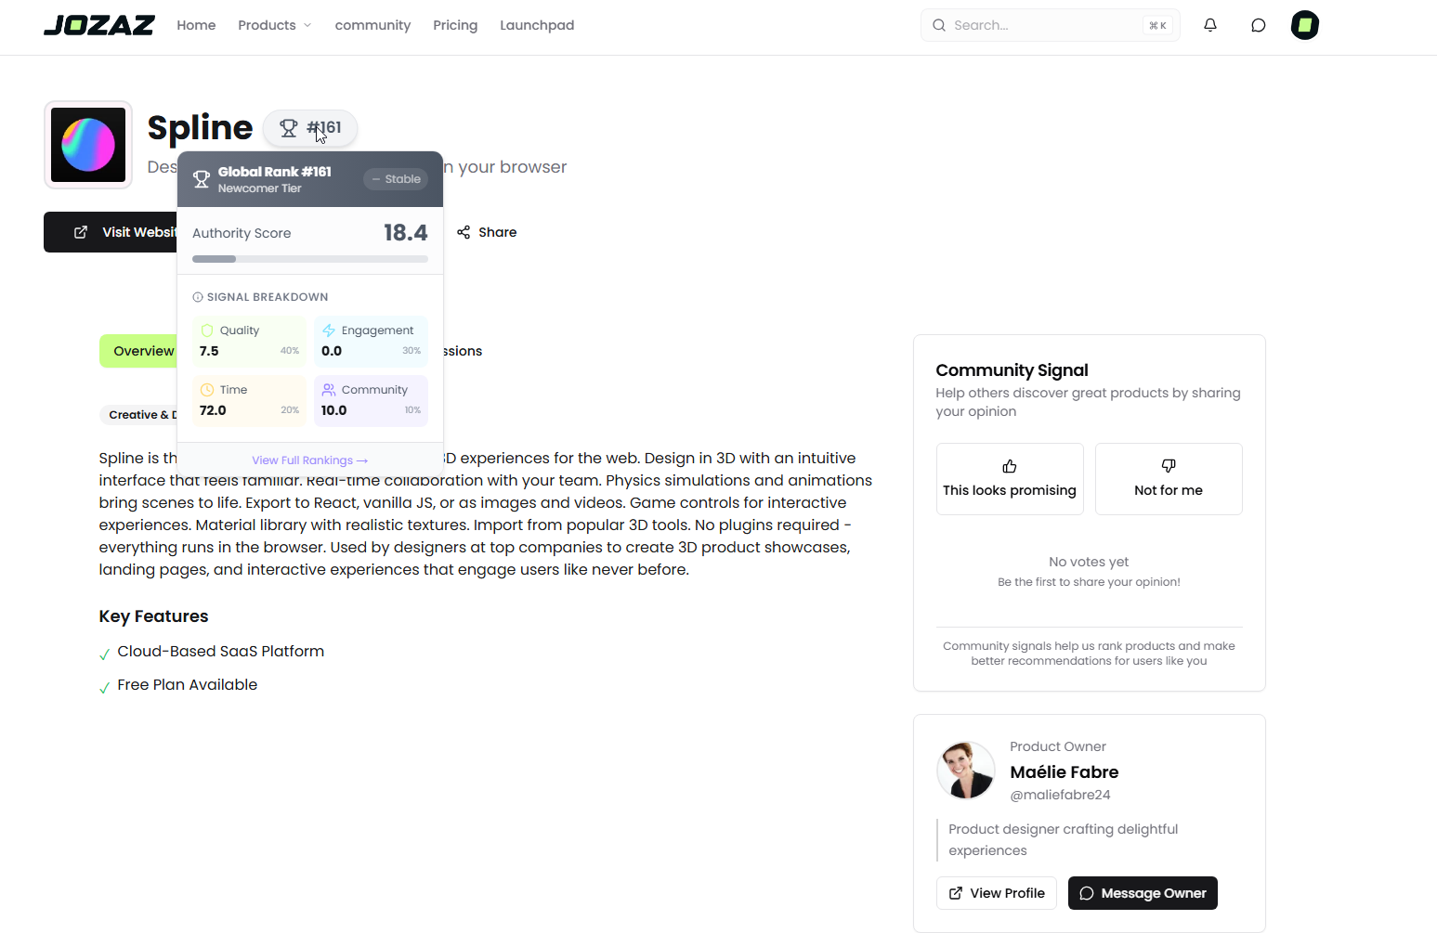Image resolution: width=1437 pixels, height=933 pixels.
Task: Click the Authority Score progress bar
Action: point(310,259)
